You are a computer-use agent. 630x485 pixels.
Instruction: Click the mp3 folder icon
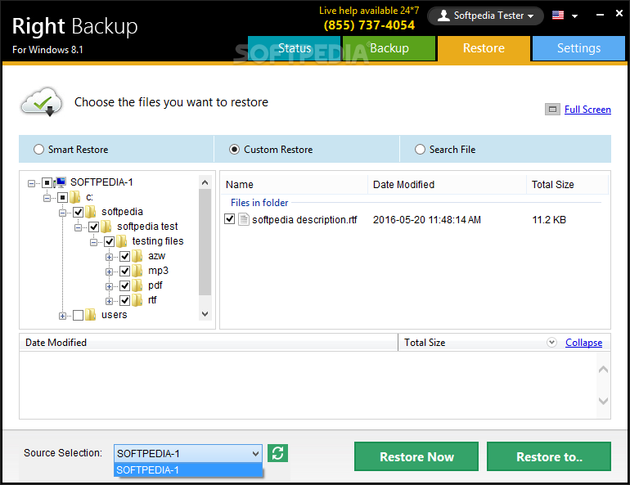coord(137,271)
